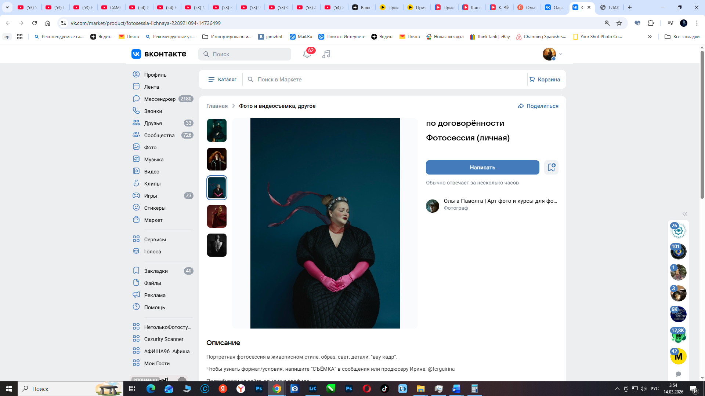This screenshot has height=396, width=705.
Task: Bookmark this page with star icon
Action: 619,23
